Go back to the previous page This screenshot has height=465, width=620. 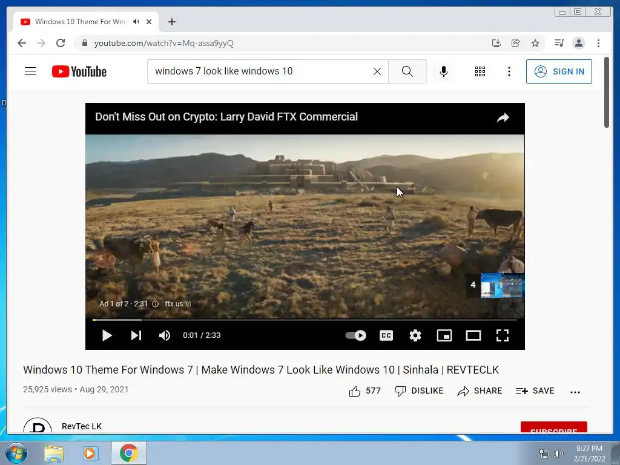[x=22, y=43]
